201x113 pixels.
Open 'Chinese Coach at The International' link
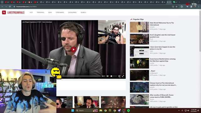[x=163, y=84]
